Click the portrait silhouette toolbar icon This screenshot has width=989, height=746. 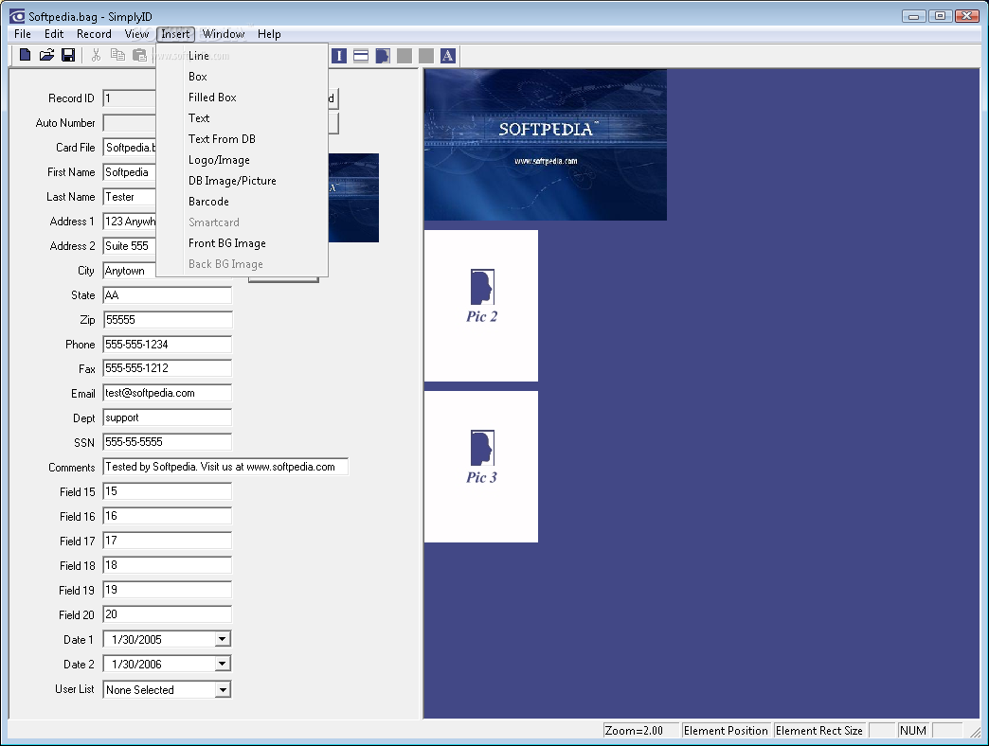[x=383, y=56]
